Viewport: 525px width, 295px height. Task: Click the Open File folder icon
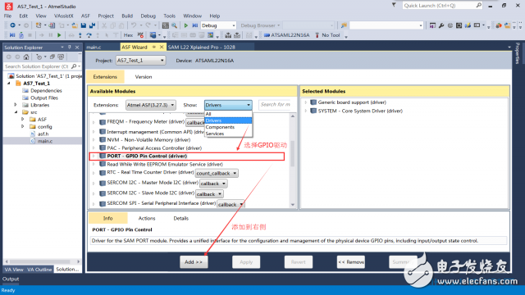tap(75, 25)
